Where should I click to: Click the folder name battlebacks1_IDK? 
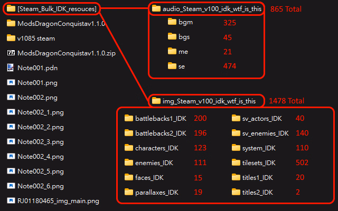(161, 118)
